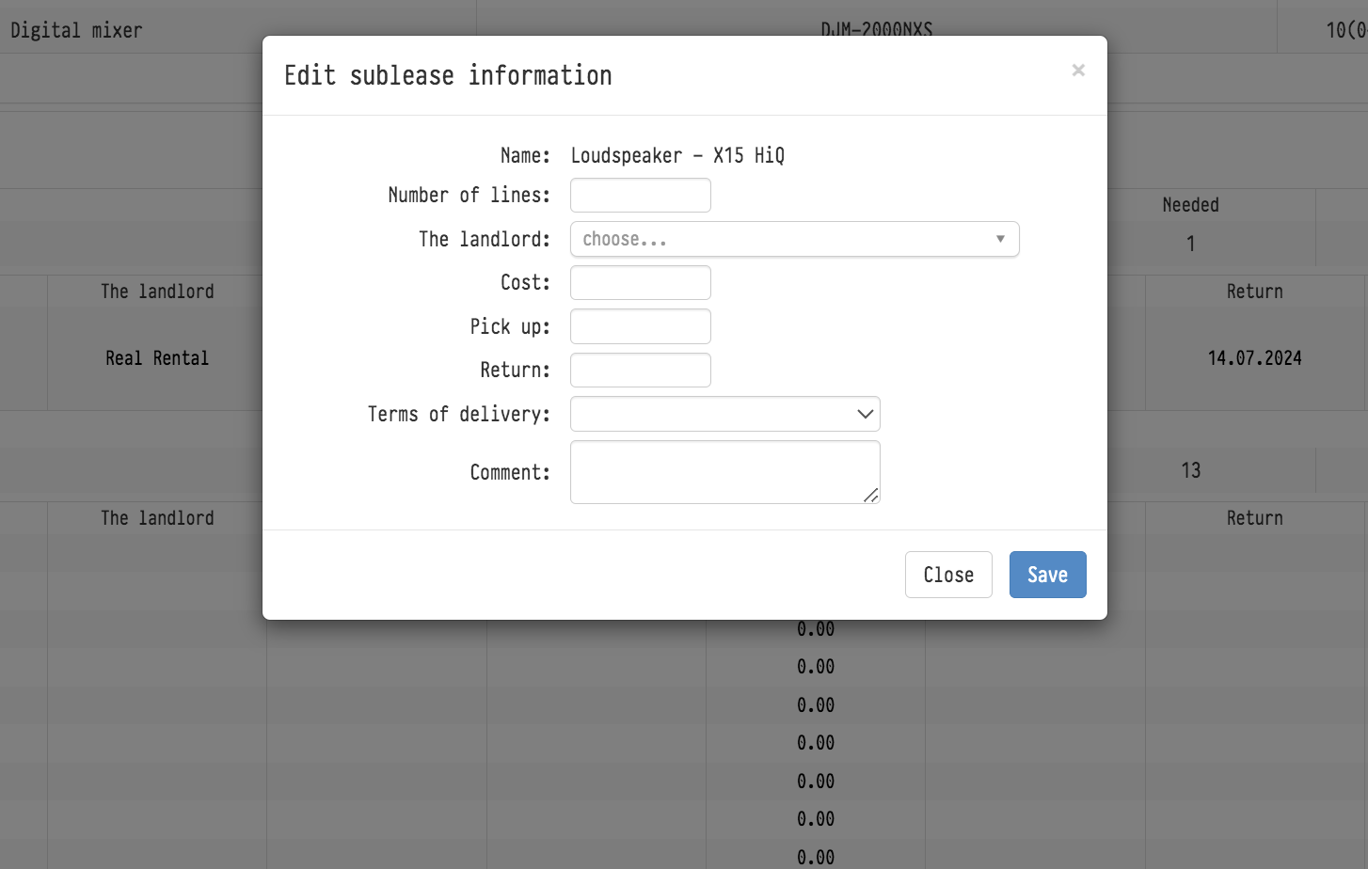Screen dimensions: 1368x869
Task: Select the DJM-2000NXS model cell
Action: click(x=876, y=28)
